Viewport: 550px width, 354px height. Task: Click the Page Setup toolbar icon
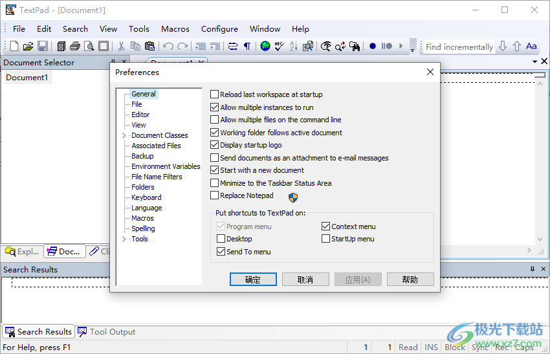[104, 46]
